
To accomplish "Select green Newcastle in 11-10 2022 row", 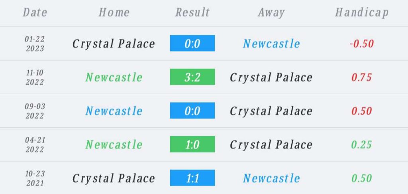I will pos(114,77).
